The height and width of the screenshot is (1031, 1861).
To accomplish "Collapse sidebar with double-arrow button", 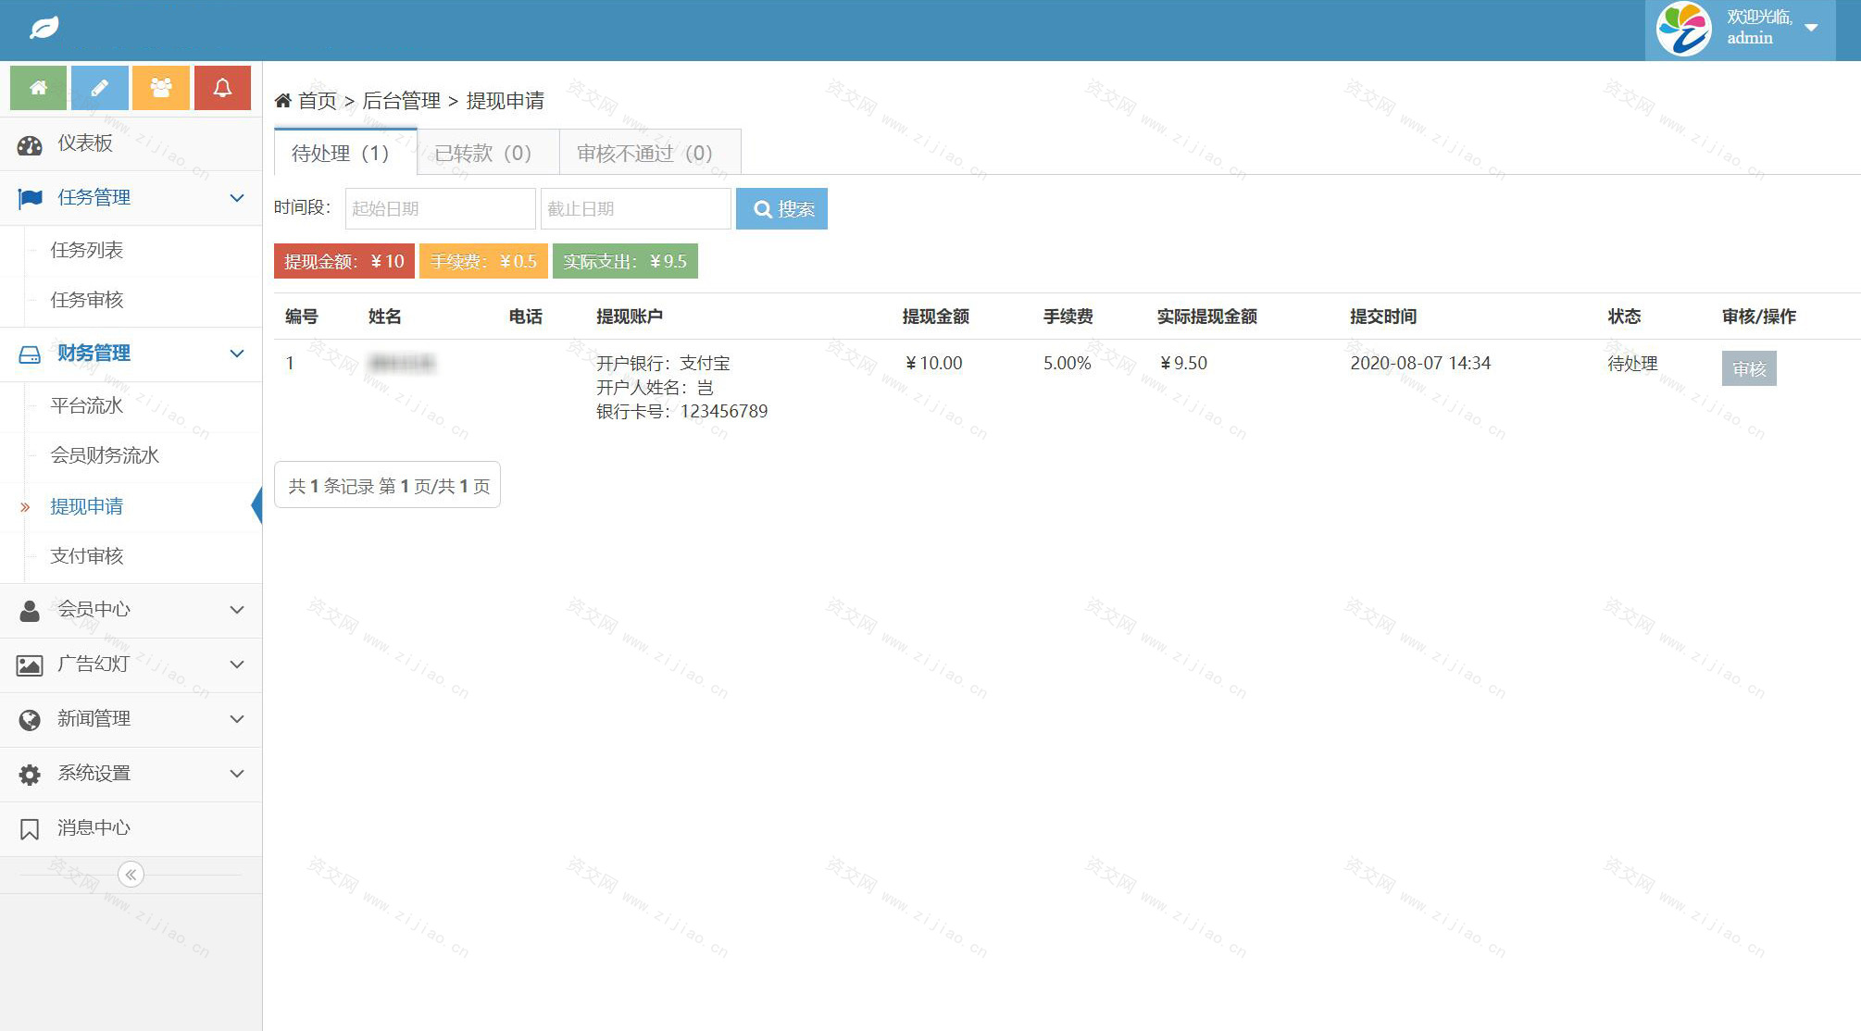I will pyautogui.click(x=131, y=875).
